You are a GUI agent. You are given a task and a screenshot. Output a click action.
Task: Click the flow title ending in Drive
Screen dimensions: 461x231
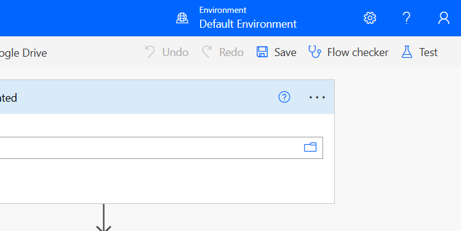(x=23, y=53)
